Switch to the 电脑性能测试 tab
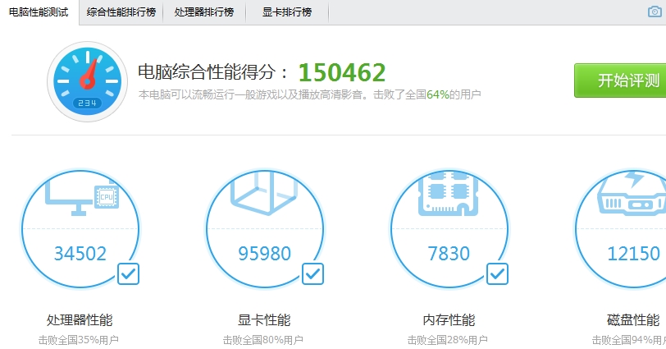Screen dimensions: 666x349 tap(39, 11)
